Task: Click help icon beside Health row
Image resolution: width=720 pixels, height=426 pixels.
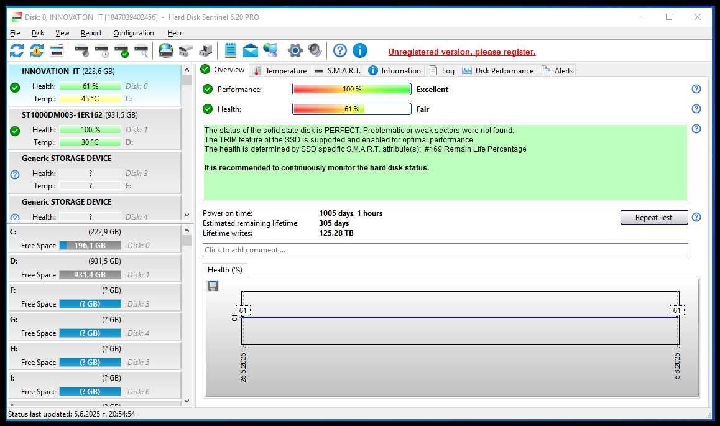Action: [x=696, y=109]
